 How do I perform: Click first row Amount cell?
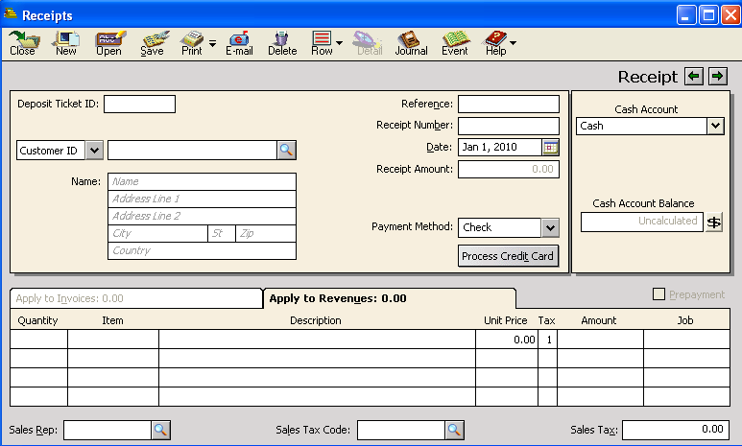pyautogui.click(x=601, y=340)
